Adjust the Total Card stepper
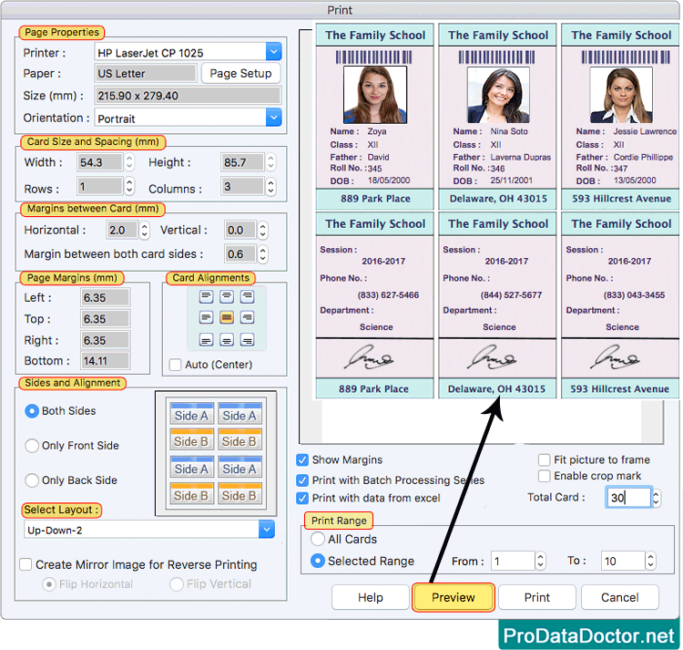The width and height of the screenshot is (683, 650). pyautogui.click(x=657, y=498)
